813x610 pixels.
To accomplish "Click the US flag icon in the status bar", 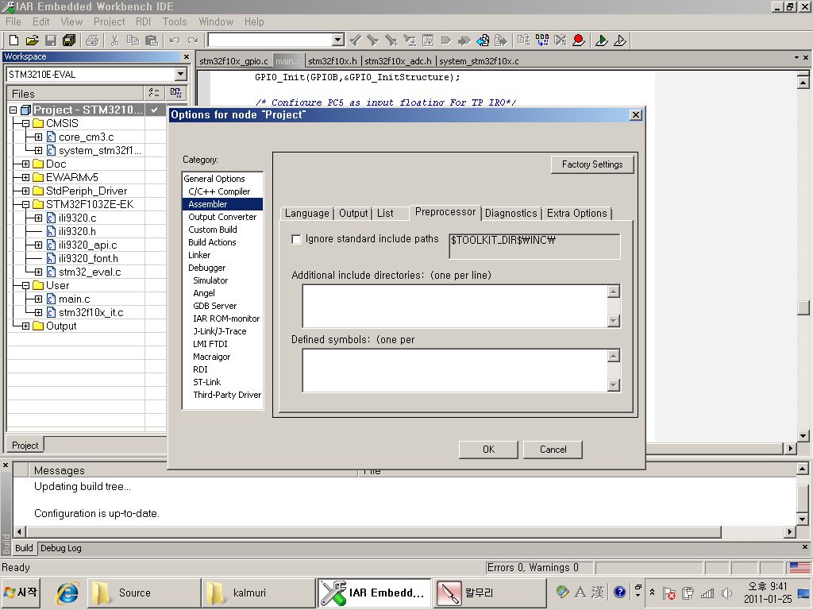I will [x=799, y=567].
